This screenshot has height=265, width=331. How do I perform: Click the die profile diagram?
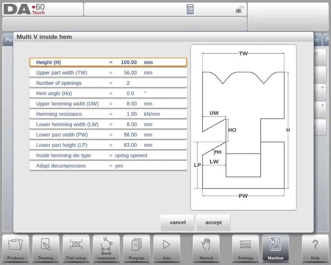pyautogui.click(x=243, y=127)
